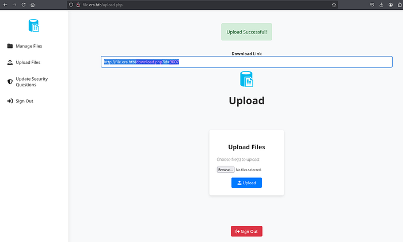The image size is (403, 242).
Task: Focus the Download Link text field
Action: pos(246,62)
